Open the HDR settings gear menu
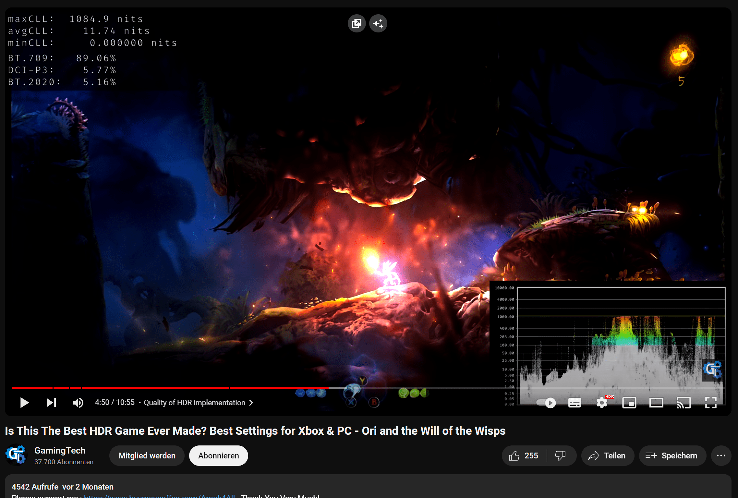This screenshot has width=738, height=498. pyautogui.click(x=602, y=403)
